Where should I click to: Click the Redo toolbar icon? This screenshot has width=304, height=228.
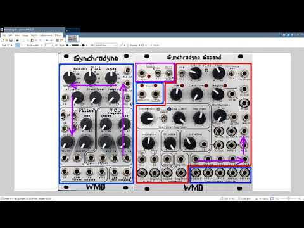pos(51,40)
